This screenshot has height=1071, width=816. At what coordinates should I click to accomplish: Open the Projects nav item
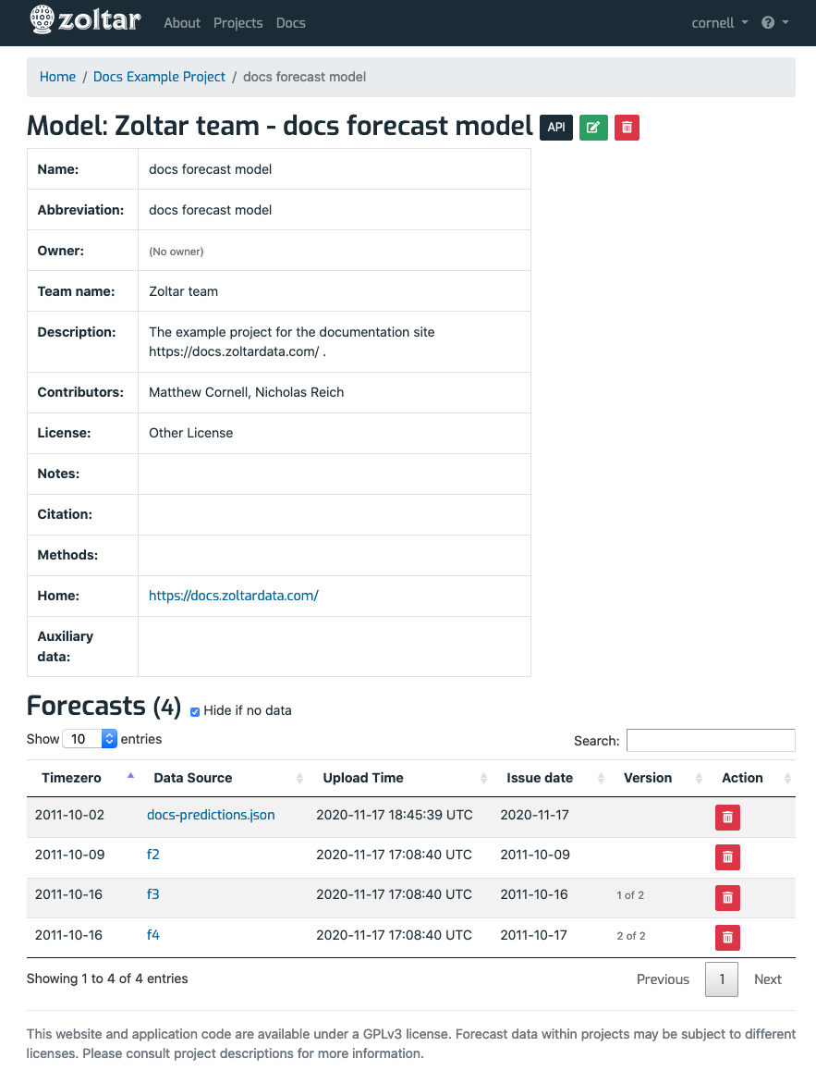(x=238, y=22)
